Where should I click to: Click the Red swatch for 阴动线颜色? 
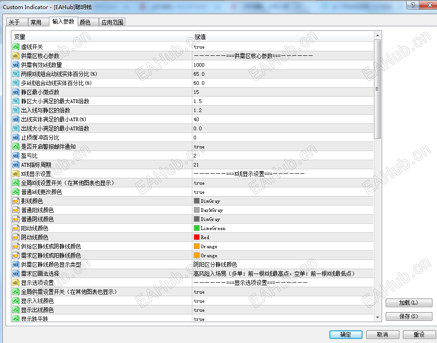197,237
